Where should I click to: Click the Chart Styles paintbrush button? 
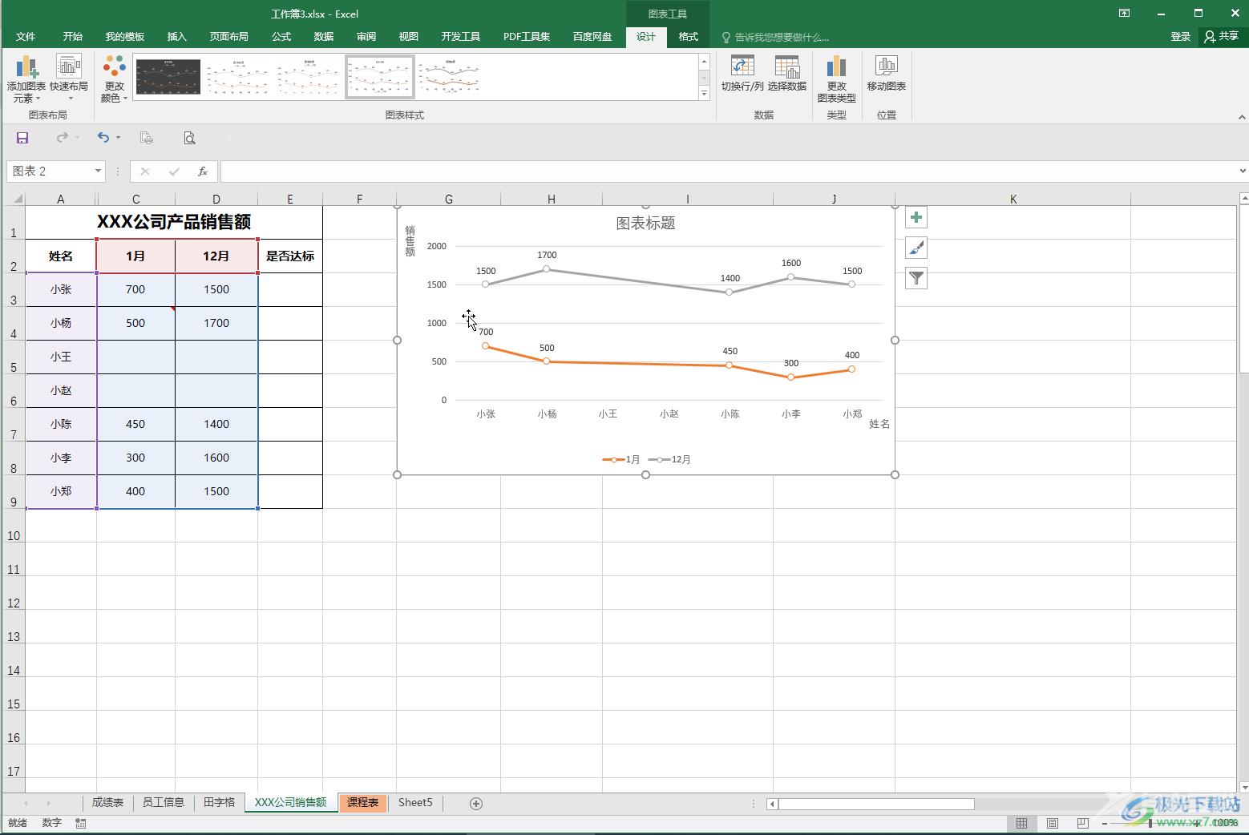[916, 248]
